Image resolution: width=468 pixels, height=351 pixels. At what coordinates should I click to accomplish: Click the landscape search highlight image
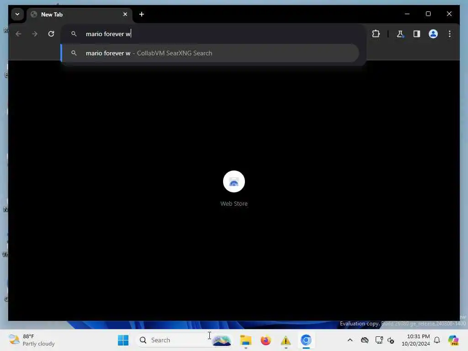222,340
